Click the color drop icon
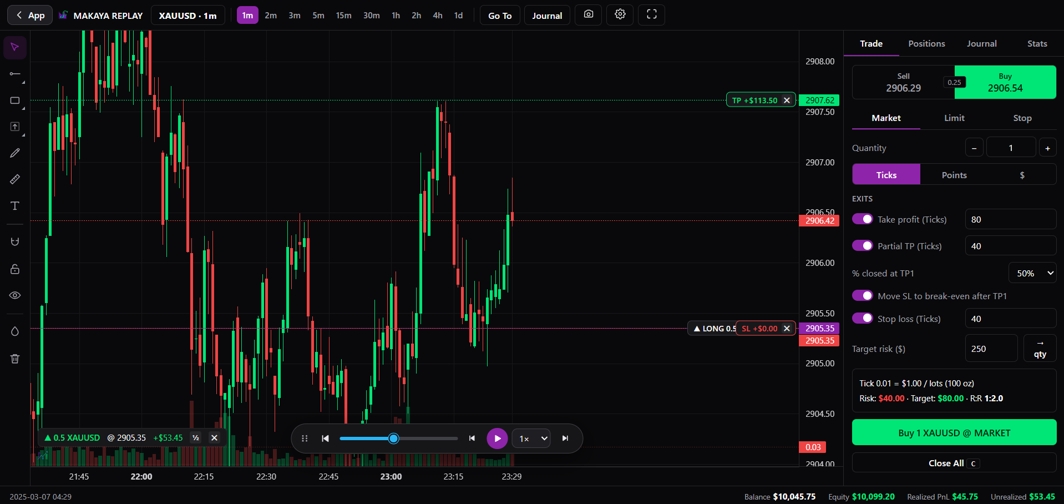The width and height of the screenshot is (1064, 504). pyautogui.click(x=15, y=331)
